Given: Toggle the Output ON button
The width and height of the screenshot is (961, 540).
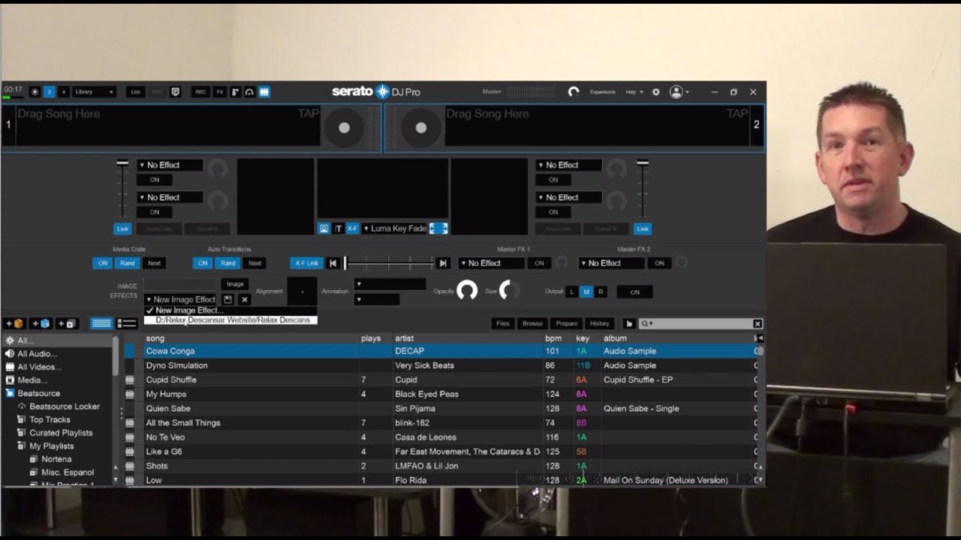Looking at the screenshot, I should point(634,292).
